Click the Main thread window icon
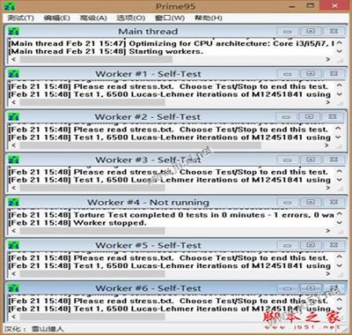Image resolution: width=352 pixels, height=335 pixels. point(13,31)
